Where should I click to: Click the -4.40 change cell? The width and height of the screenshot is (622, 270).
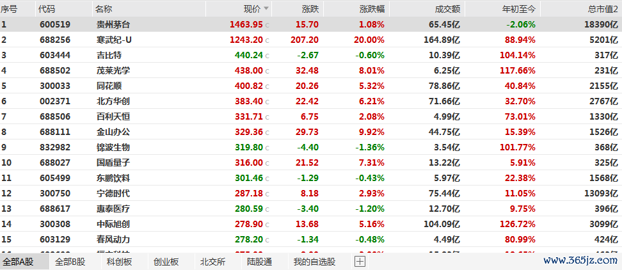pyautogui.click(x=308, y=148)
